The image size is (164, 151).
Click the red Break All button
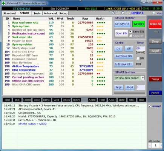pyautogui.click(x=155, y=24)
